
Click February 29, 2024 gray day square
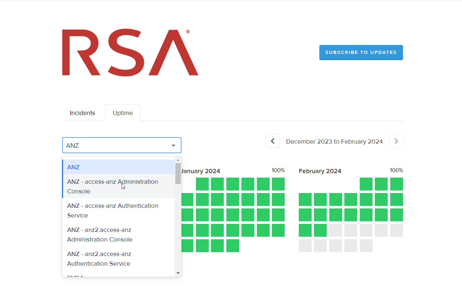coord(366,246)
